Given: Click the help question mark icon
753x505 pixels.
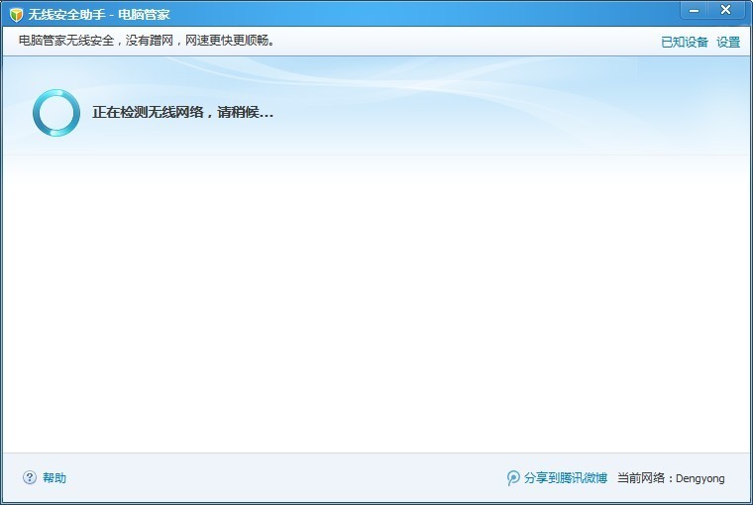Looking at the screenshot, I should 30,477.
